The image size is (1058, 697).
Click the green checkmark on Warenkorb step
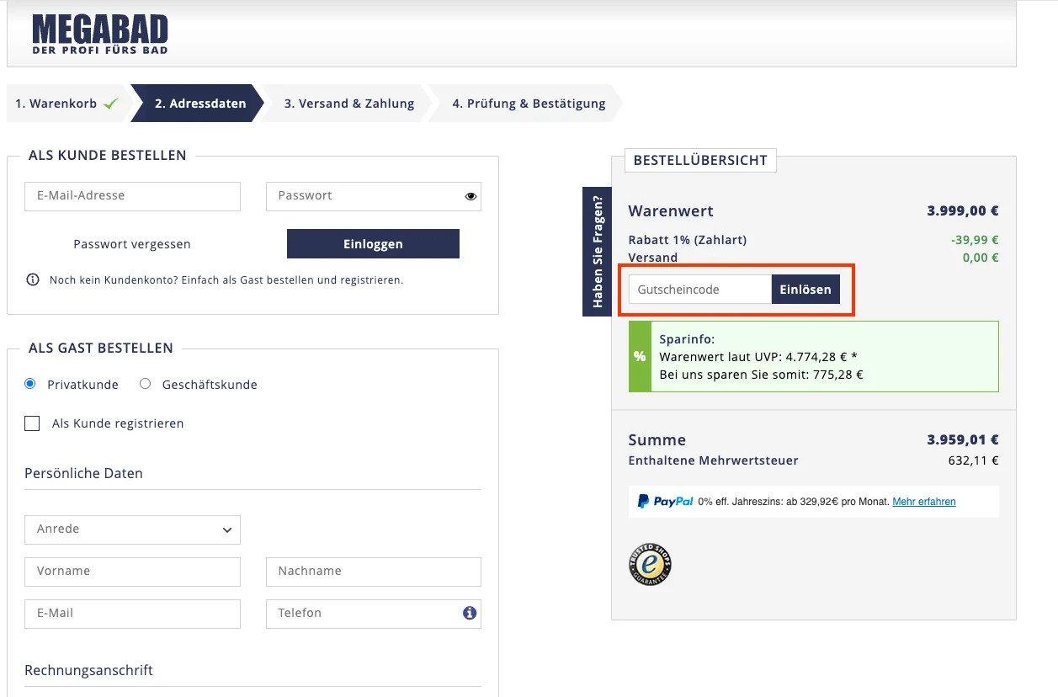(110, 102)
